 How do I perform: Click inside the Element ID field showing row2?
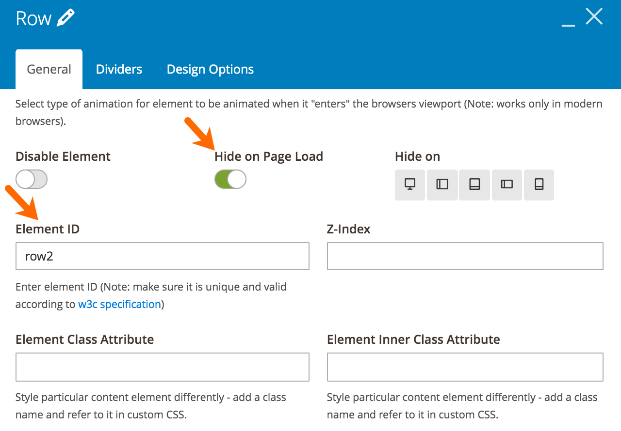point(162,256)
